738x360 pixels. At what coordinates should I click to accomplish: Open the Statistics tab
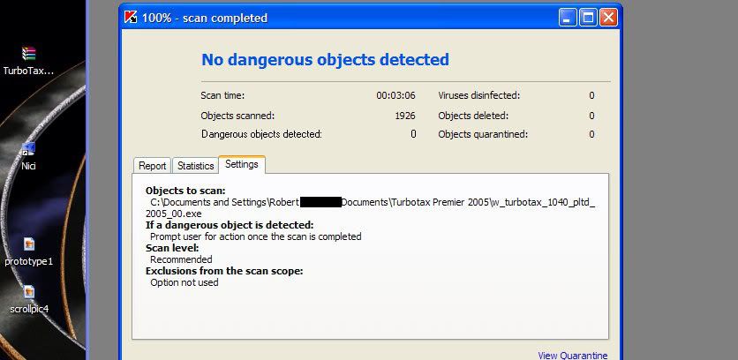click(x=195, y=166)
